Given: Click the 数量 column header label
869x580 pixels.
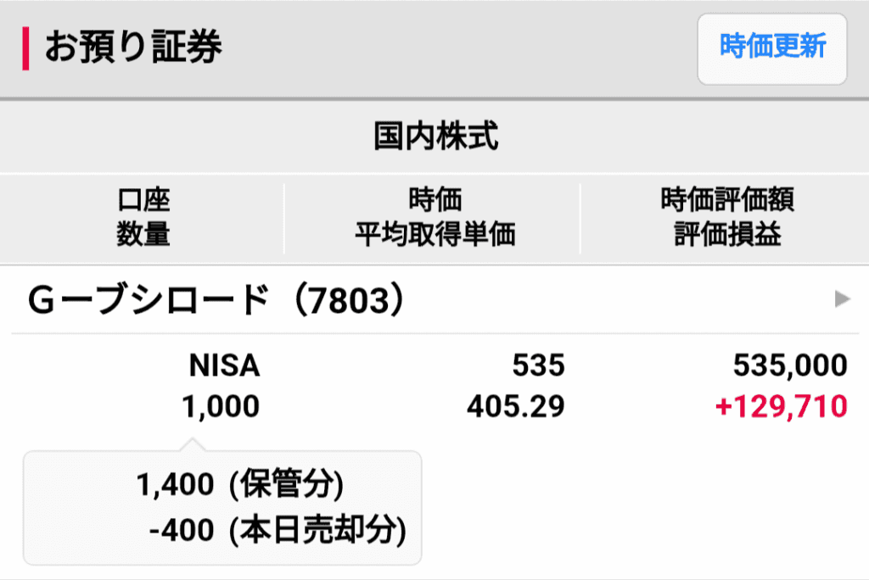Looking at the screenshot, I should (x=143, y=235).
